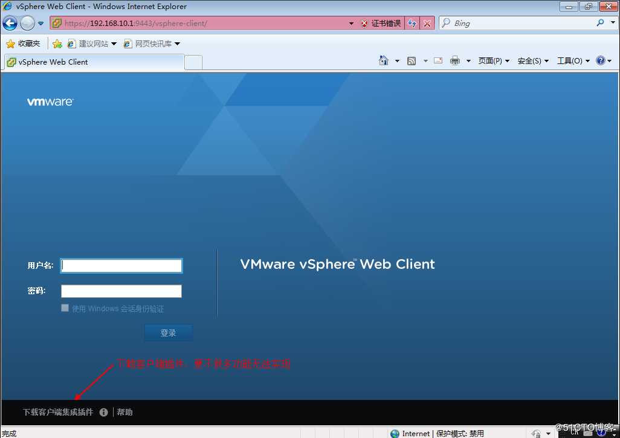This screenshot has width=620, height=438.
Task: Open the 网页快讯库 web slice gallery
Action: [152, 43]
